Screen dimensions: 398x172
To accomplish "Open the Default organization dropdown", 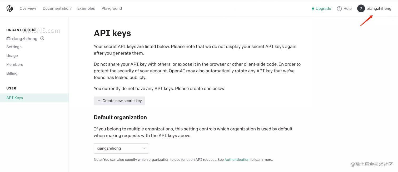I will pyautogui.click(x=121, y=148).
